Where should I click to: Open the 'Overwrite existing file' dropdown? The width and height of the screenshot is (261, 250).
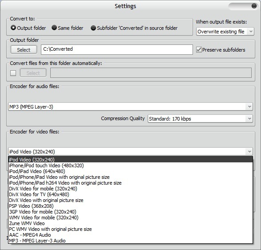225,32
